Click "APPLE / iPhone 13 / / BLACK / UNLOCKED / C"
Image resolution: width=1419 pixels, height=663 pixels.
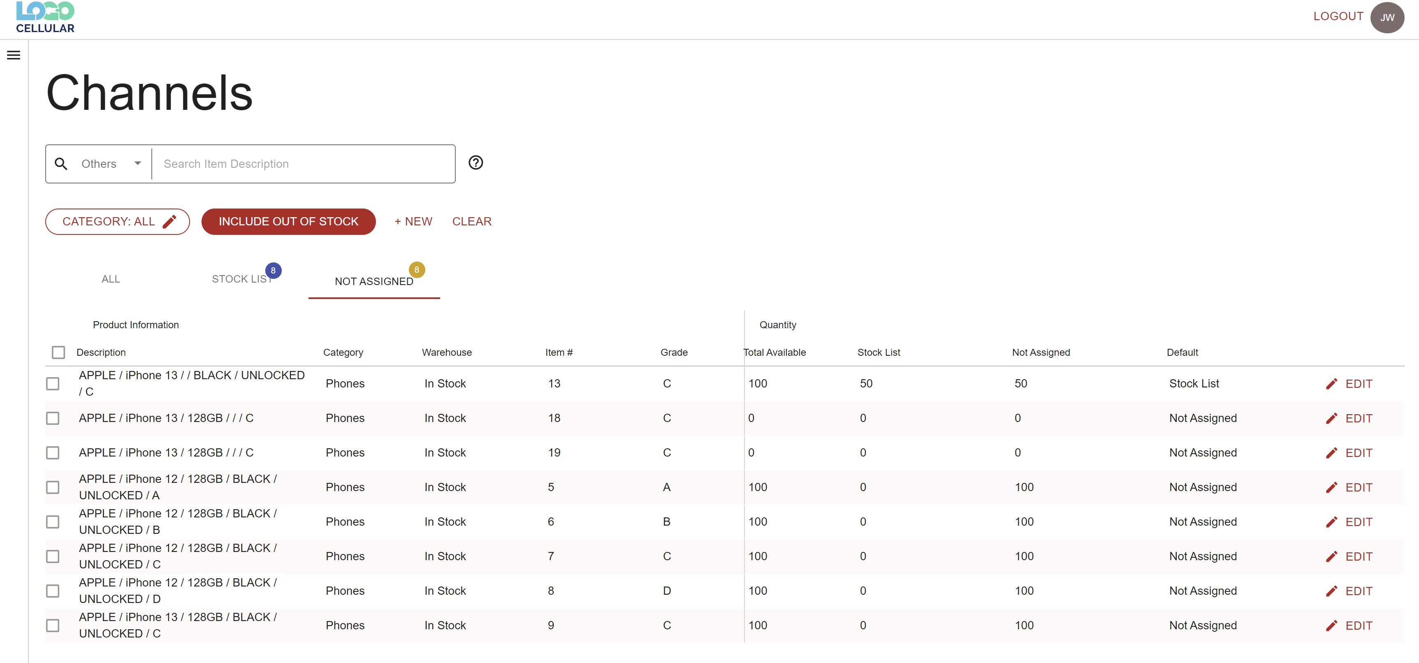[192, 383]
